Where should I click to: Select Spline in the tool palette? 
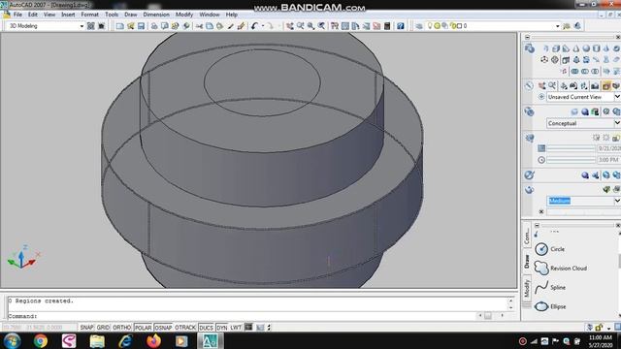(x=550, y=287)
